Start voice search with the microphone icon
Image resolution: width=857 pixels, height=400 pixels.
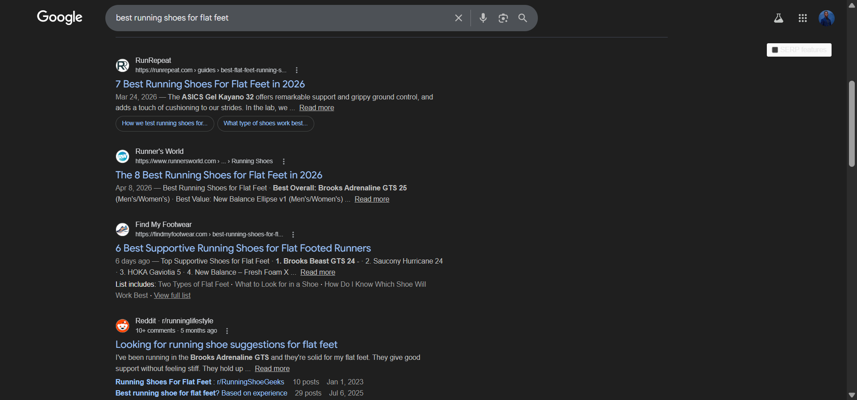[x=483, y=18]
